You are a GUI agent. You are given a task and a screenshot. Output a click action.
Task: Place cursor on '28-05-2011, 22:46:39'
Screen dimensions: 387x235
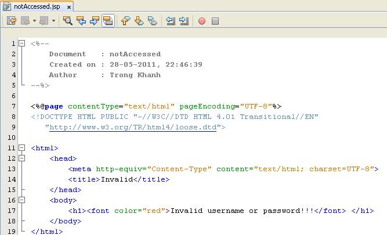click(156, 64)
